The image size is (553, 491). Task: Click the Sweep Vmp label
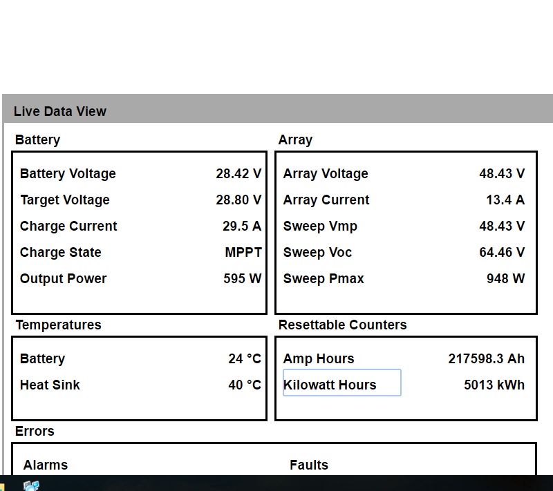click(x=320, y=226)
